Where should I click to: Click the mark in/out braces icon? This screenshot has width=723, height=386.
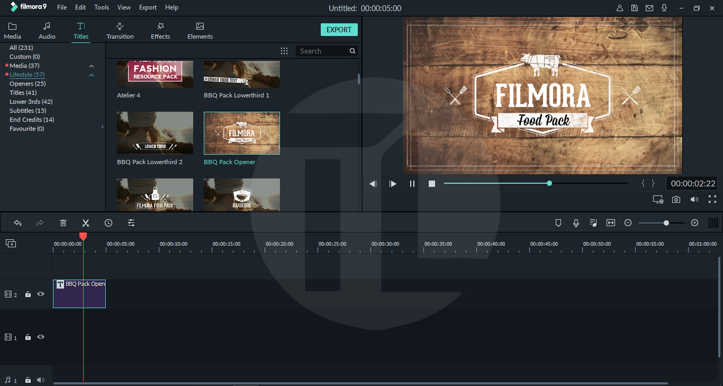click(648, 183)
